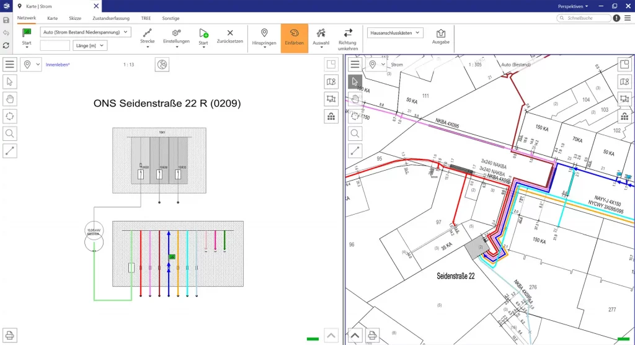
Task: Select the hand pan tool in right map
Action: click(355, 99)
